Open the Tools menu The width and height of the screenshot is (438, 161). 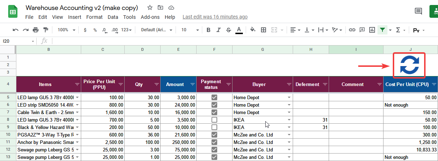pyautogui.click(x=130, y=17)
